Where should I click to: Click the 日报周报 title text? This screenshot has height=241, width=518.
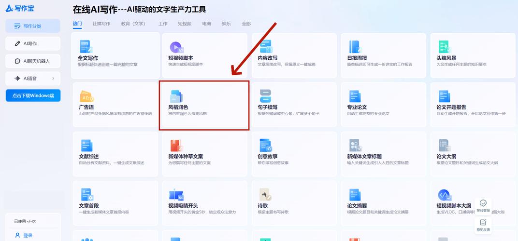(x=357, y=58)
